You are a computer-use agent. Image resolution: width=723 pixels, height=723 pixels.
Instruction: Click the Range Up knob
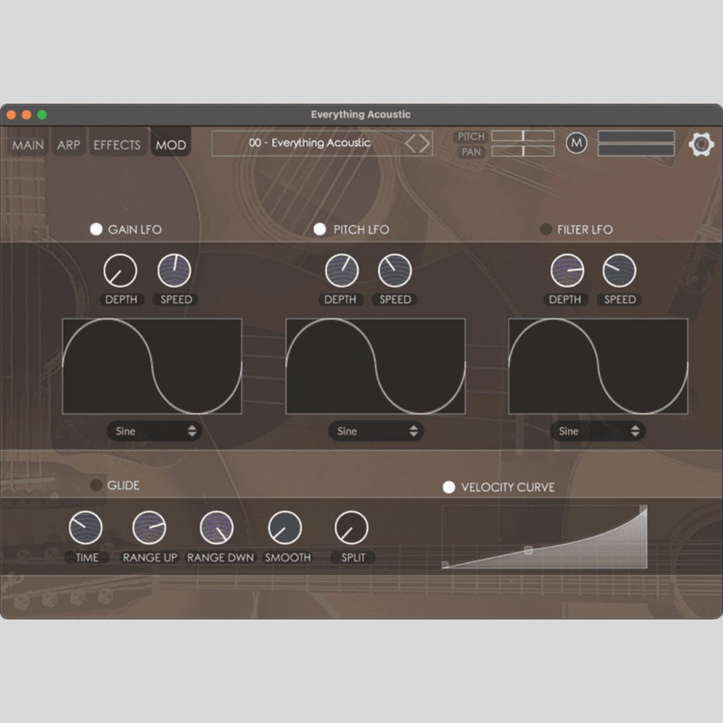[149, 528]
